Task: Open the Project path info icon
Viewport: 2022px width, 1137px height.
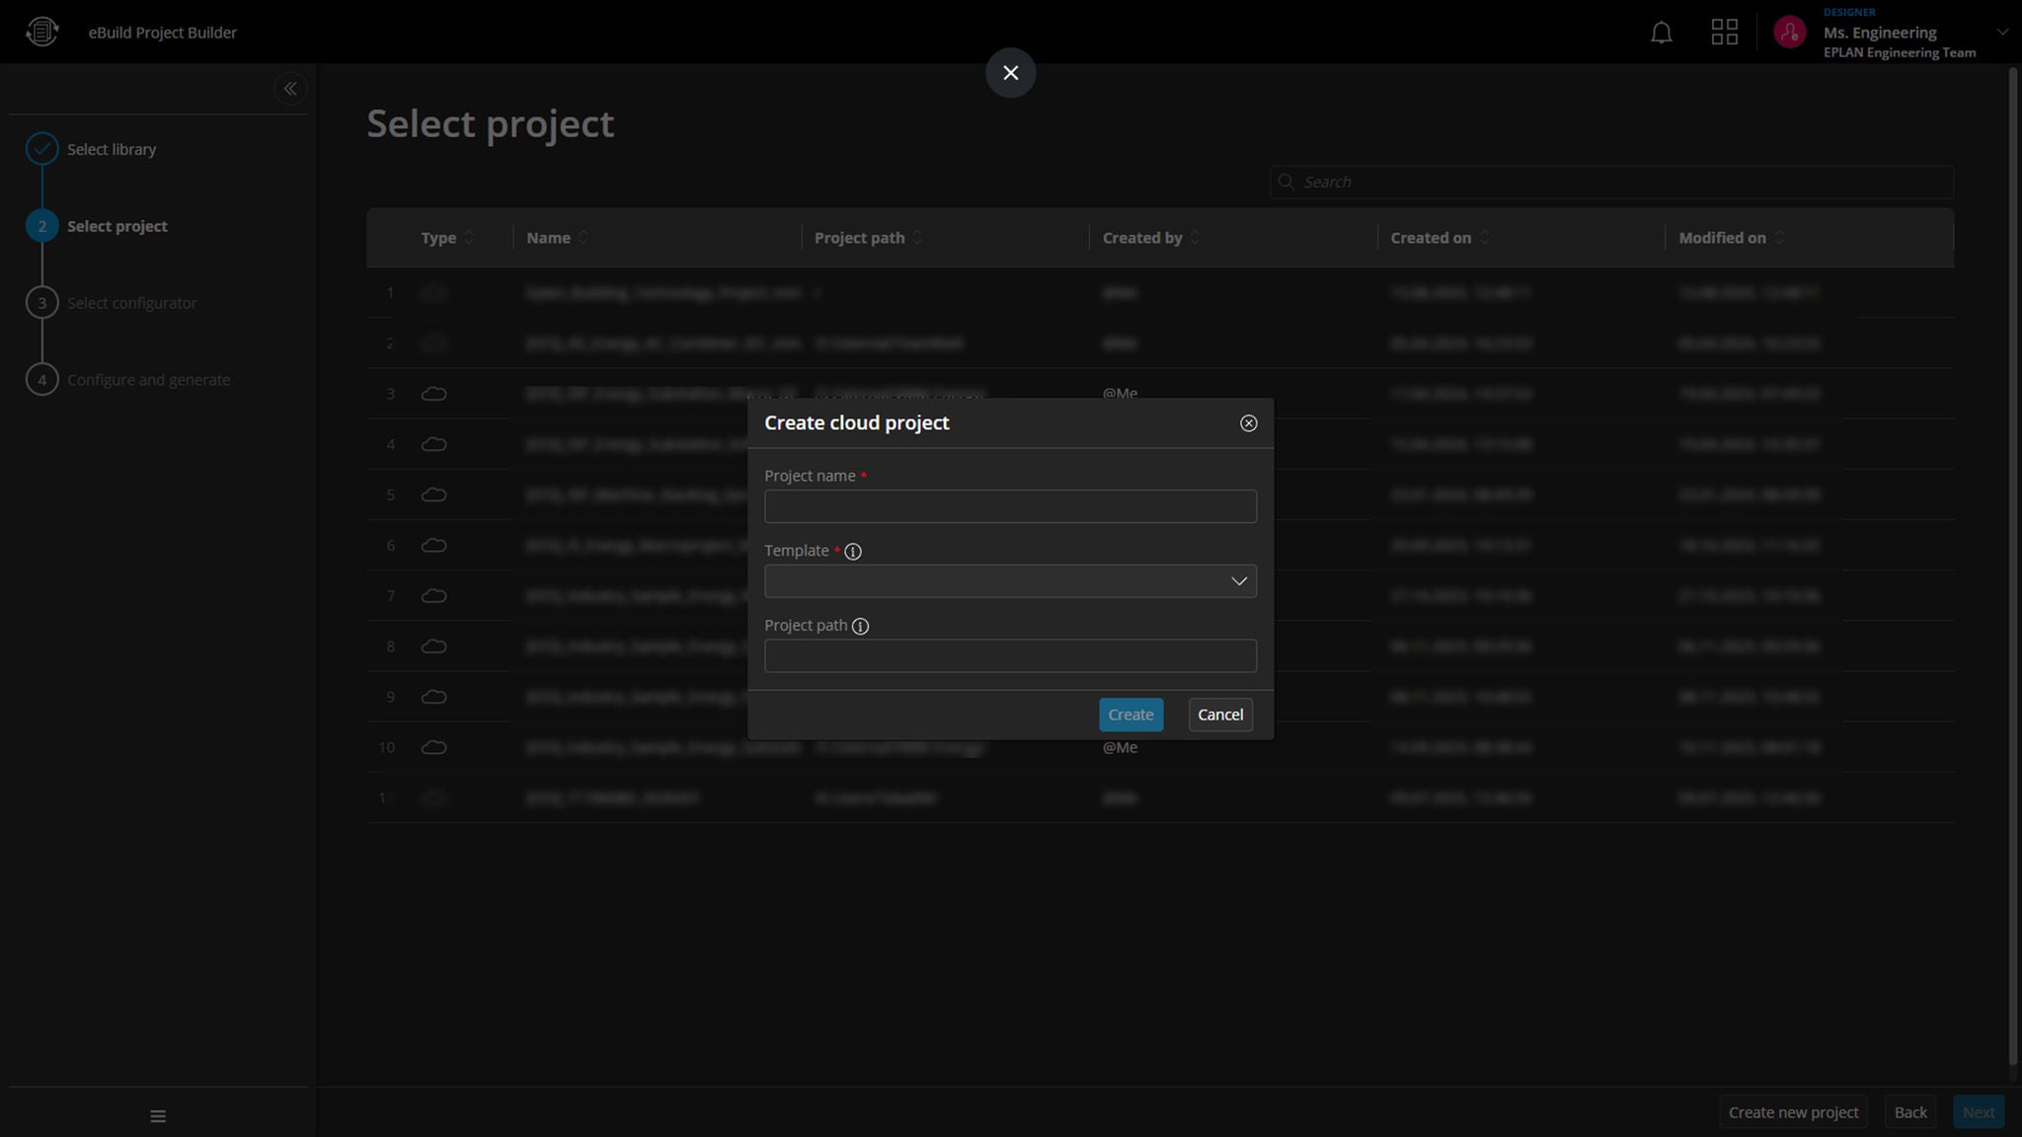Action: 860,627
